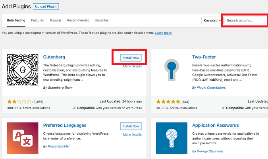Install the Gutenberg plugin now
This screenshot has width=268, height=159.
pos(131,58)
